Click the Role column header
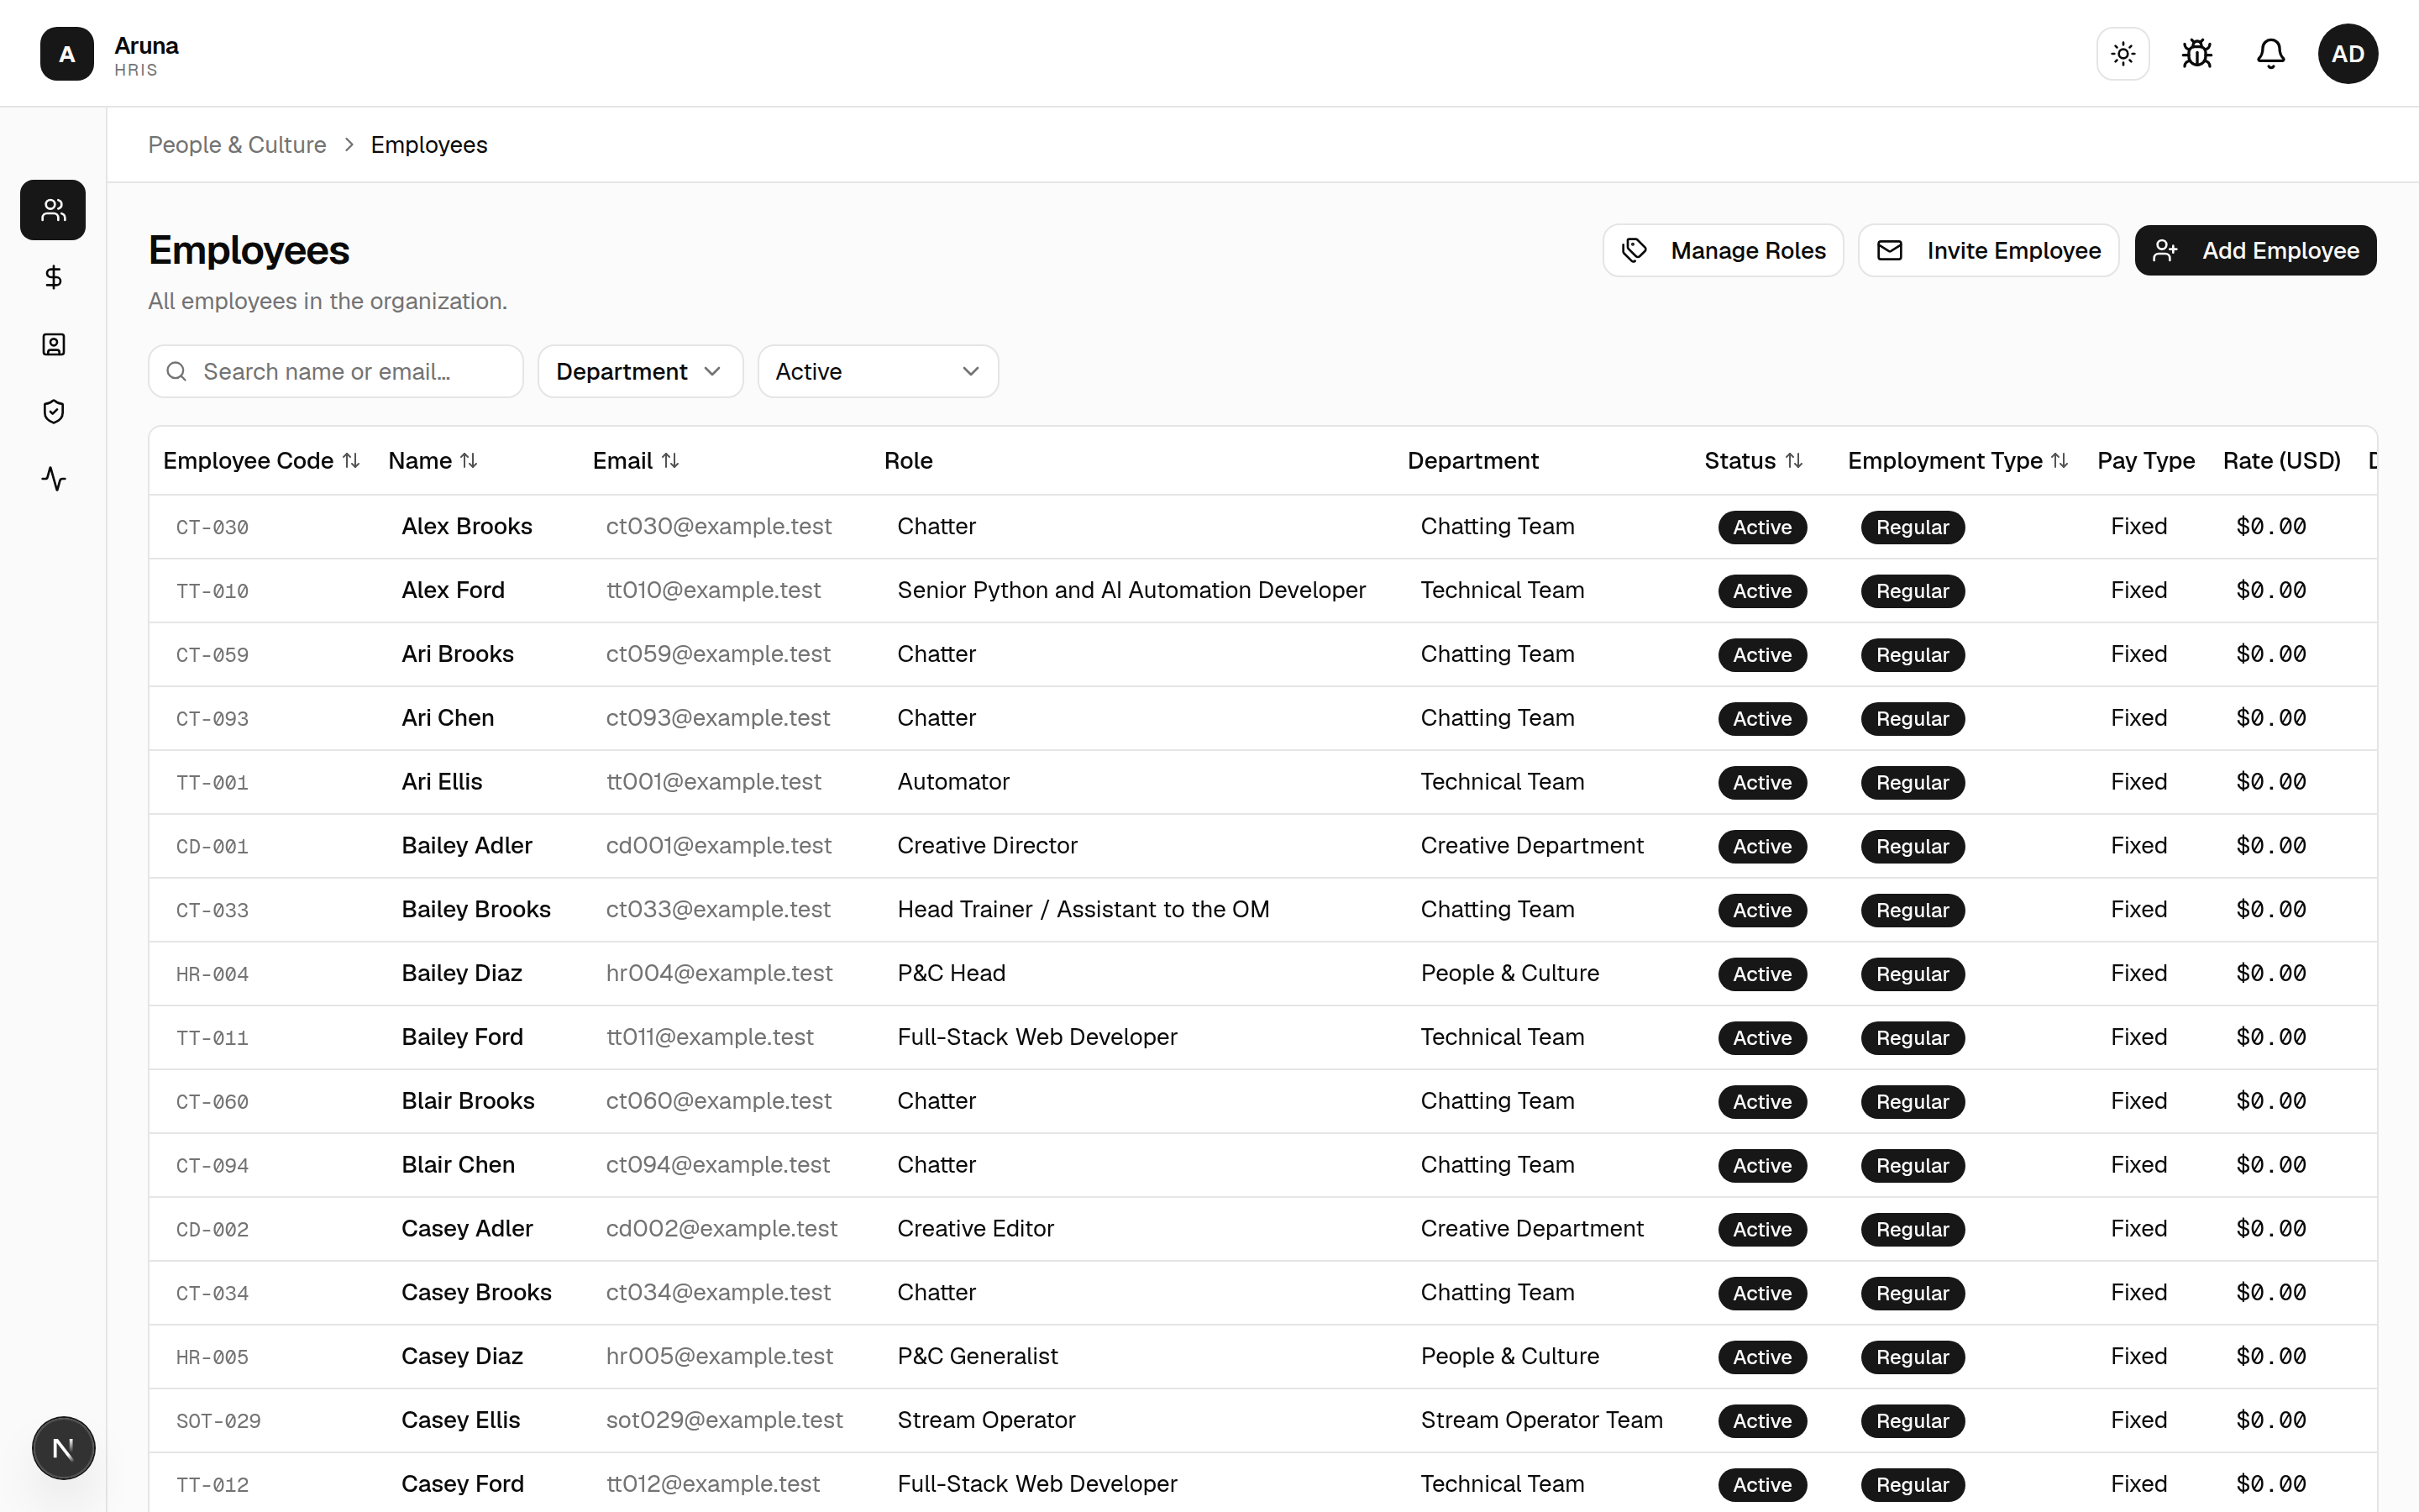 point(908,461)
